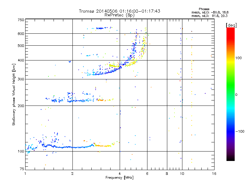The height and width of the screenshot is (189, 252).
Task: Click the blue dot cluster just above 400 km, left of 2 MHz
Action: tap(70, 61)
